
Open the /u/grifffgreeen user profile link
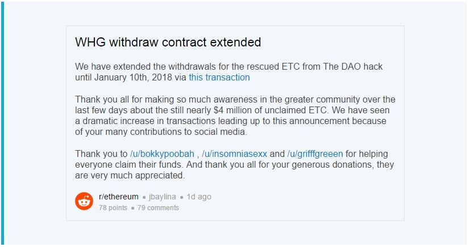coord(314,154)
